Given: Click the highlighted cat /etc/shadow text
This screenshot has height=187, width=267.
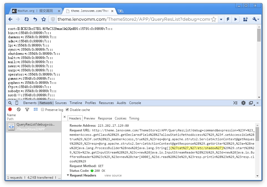Looking at the screenshot, I should pos(197,148).
